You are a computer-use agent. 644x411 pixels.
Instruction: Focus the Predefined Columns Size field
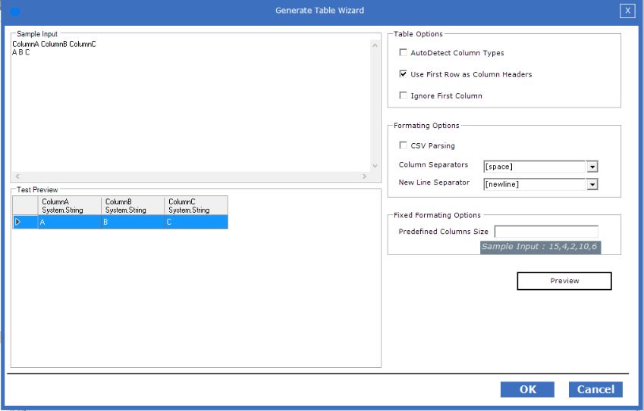click(x=545, y=232)
